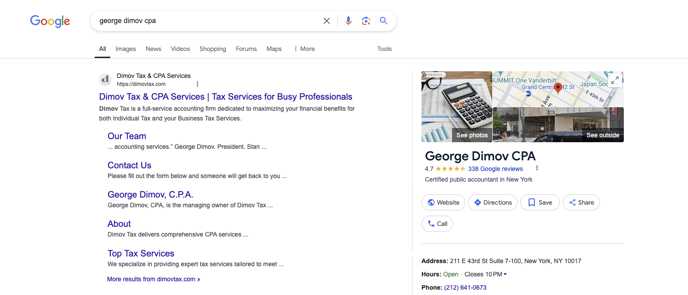Image resolution: width=688 pixels, height=295 pixels.
Task: Open the Contact Us link
Action: [129, 165]
